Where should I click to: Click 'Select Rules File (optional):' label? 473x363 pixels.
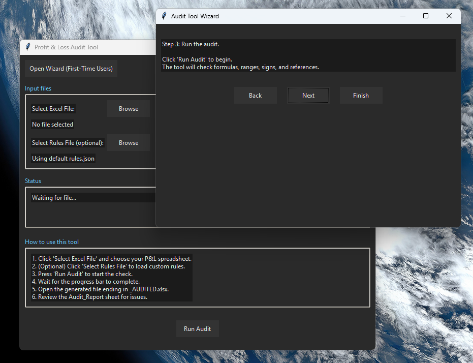pos(68,143)
